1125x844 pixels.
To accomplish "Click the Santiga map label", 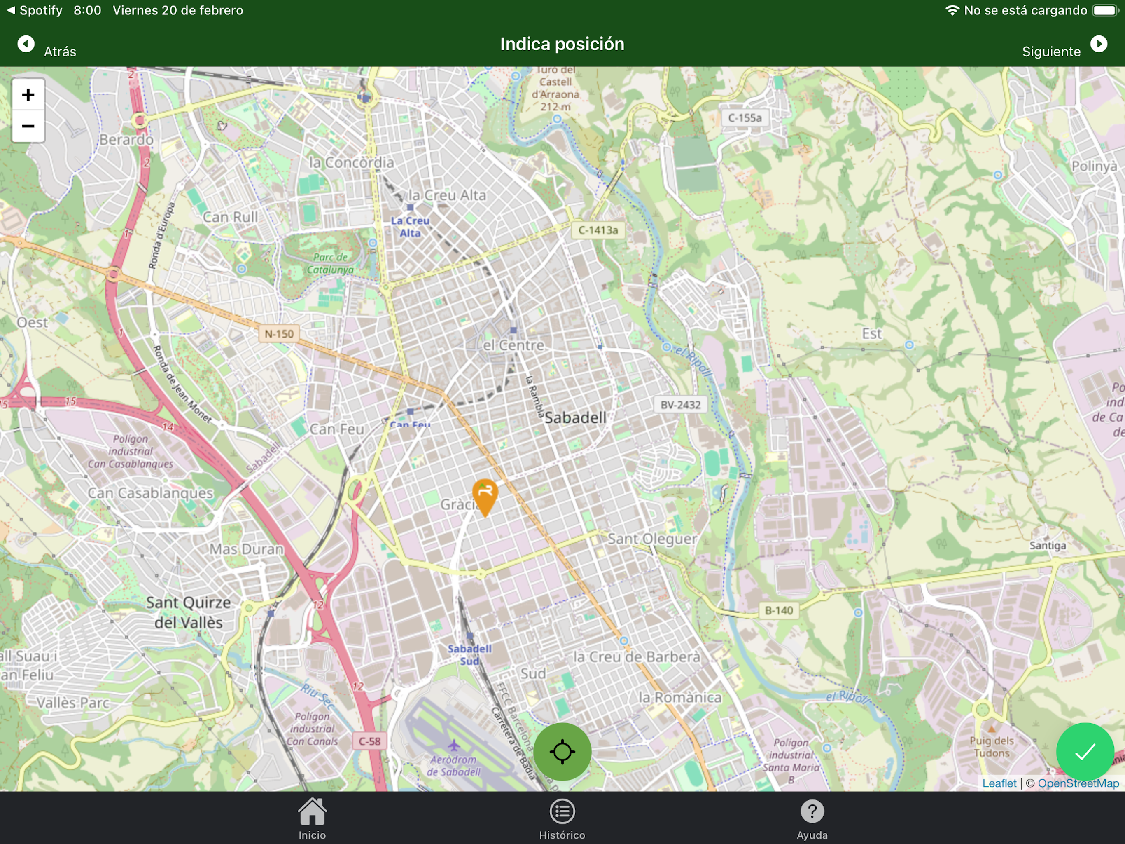I will point(1047,545).
